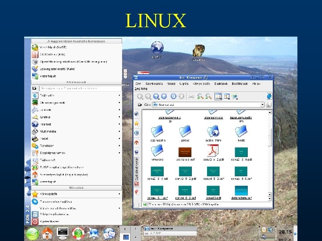Launch Konqueror web browser from the panel

[93, 233]
